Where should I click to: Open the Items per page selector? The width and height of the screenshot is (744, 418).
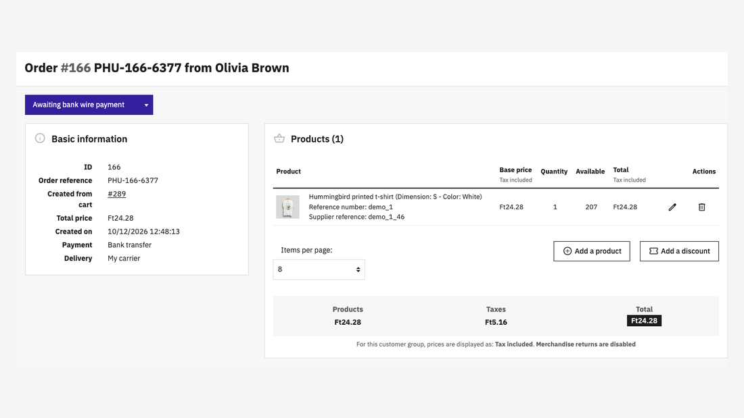(319, 269)
